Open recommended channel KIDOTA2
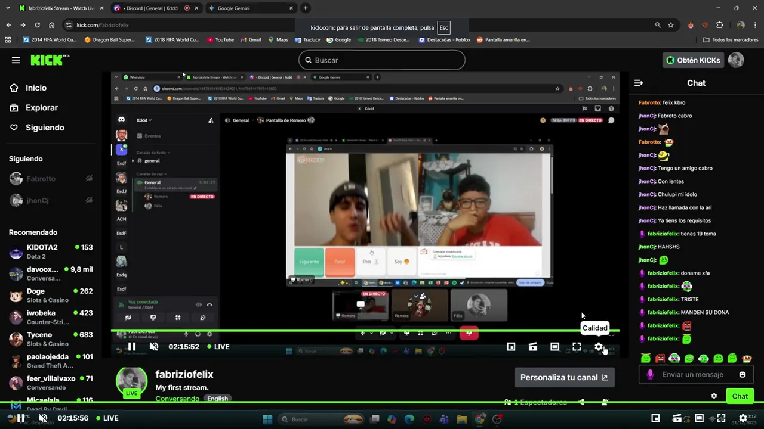Screen dimensions: 764x429 pyautogui.click(x=51, y=251)
